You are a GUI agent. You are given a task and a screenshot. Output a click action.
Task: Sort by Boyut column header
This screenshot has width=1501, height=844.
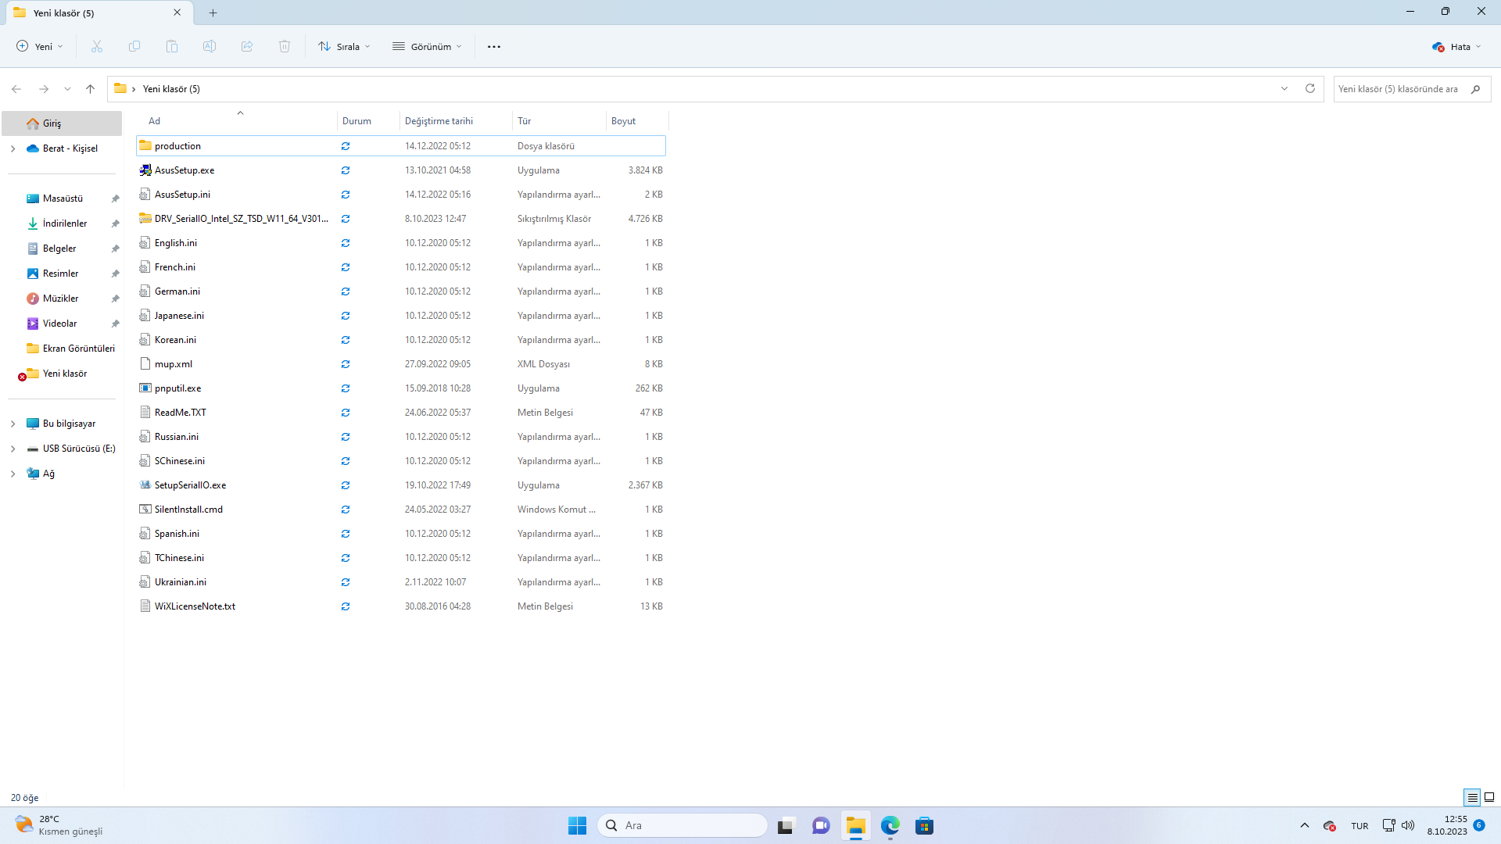tap(637, 121)
